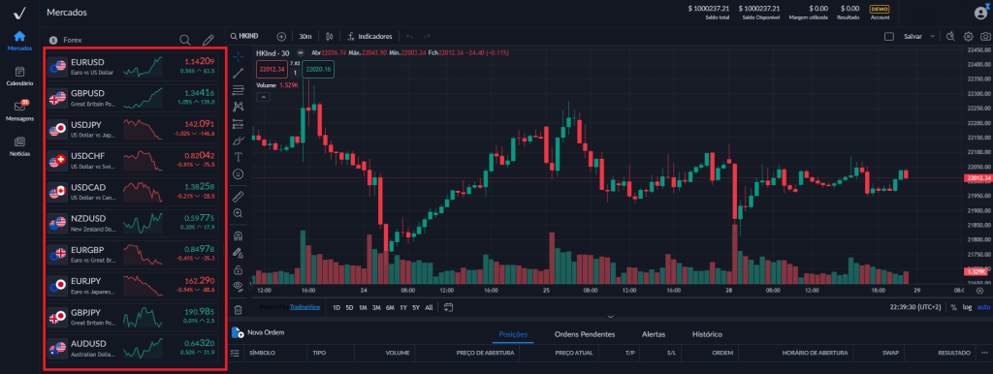Collapse the bottom panel chevron above tabs
This screenshot has width=993, height=374.
click(x=611, y=316)
